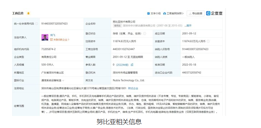The height and width of the screenshot is (128, 261).
Task: Click the share icon after 2022年报
Action: click(x=132, y=65)
